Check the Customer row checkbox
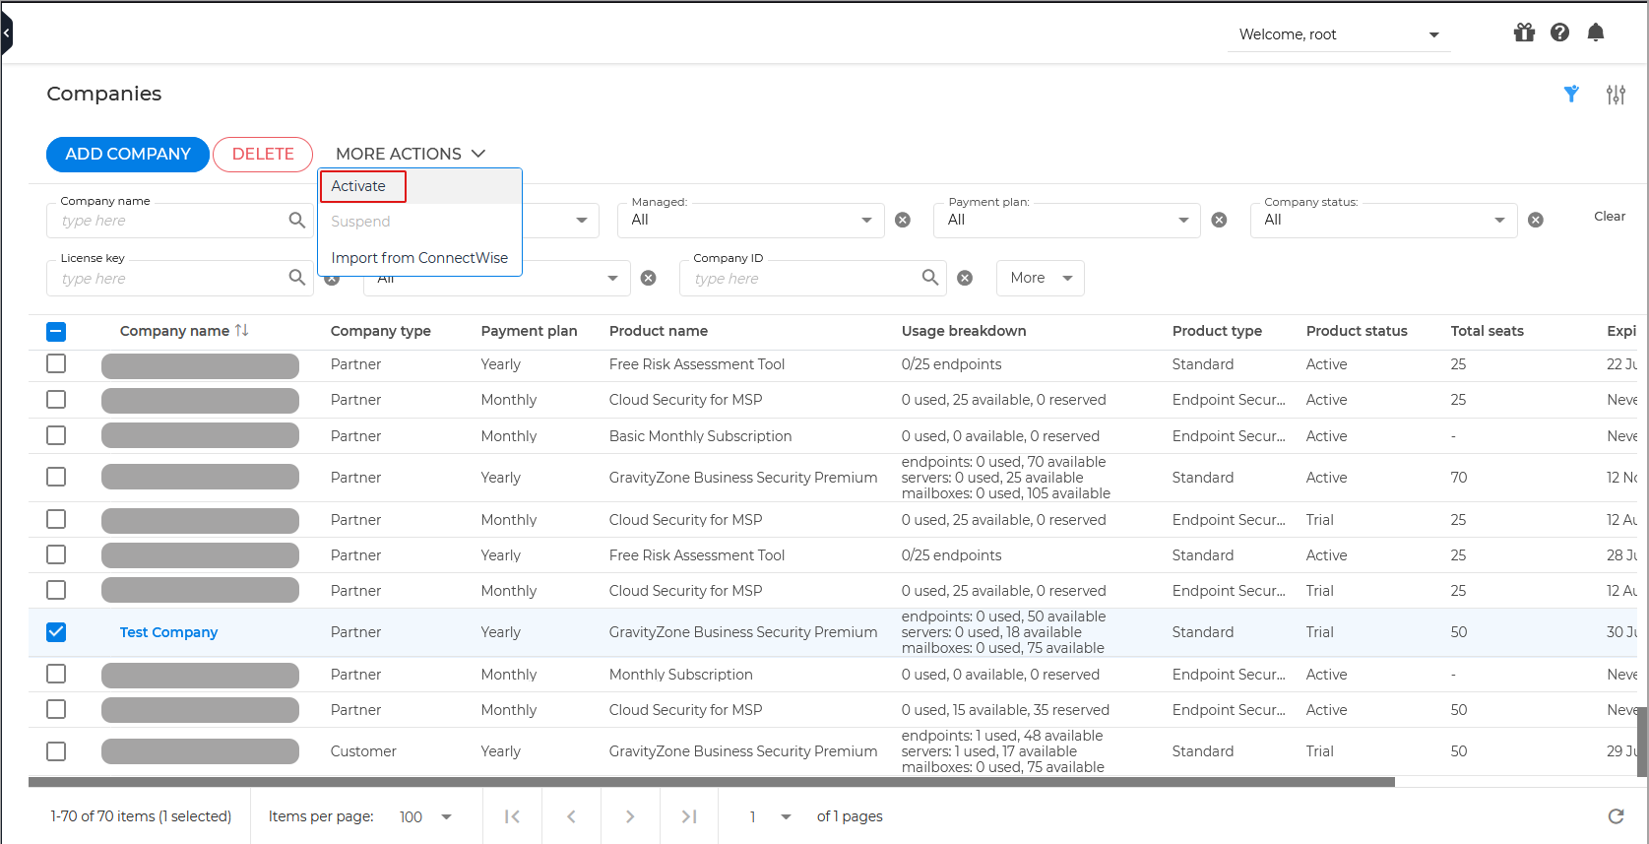1649x844 pixels. coord(56,751)
